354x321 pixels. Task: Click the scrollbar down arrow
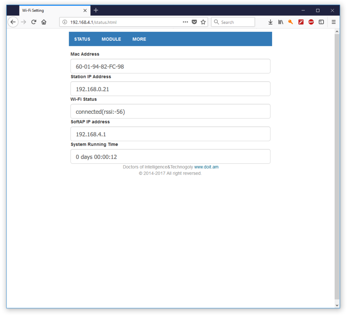click(337, 305)
